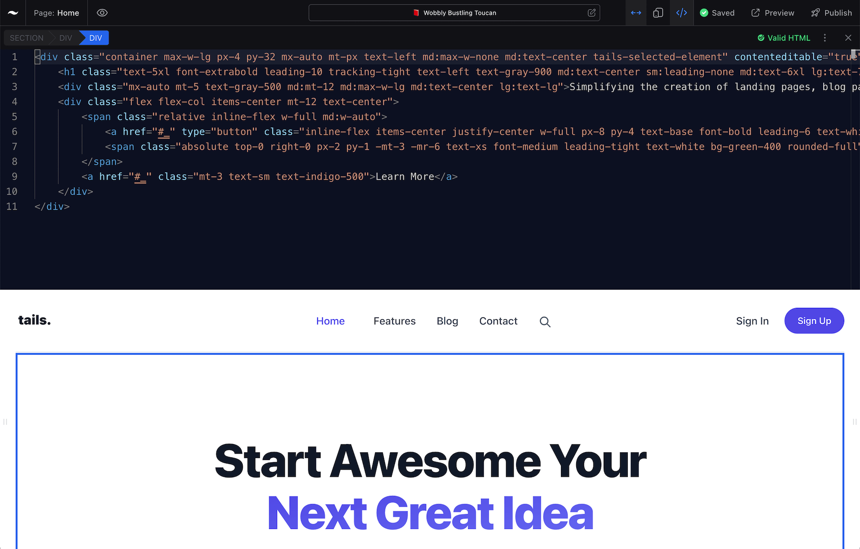Open the Home nav link
Viewport: 860px width, 549px height.
(x=330, y=321)
